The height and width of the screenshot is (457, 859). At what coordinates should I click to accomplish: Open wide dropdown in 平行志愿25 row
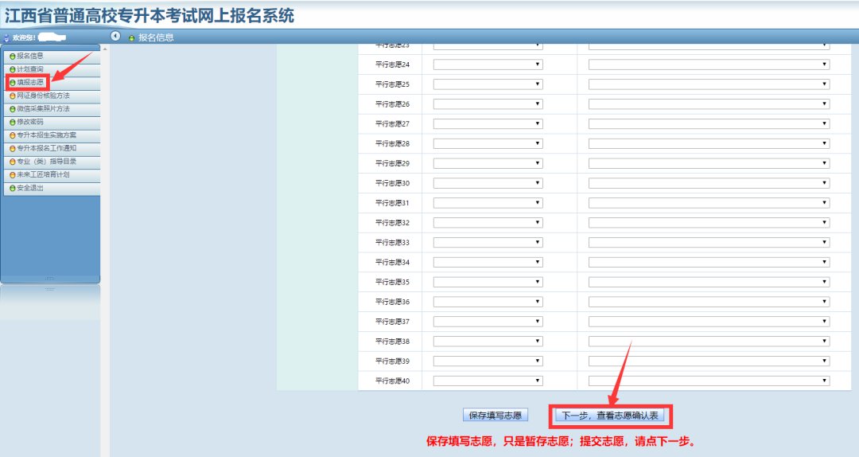709,84
